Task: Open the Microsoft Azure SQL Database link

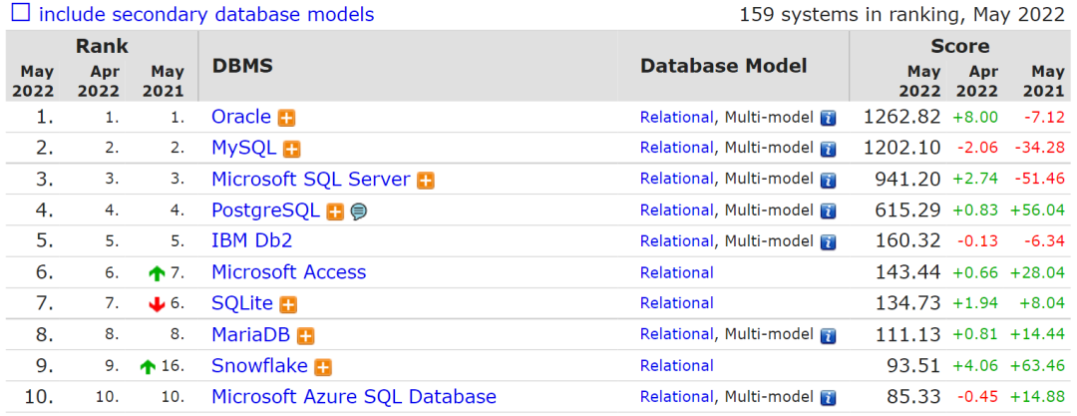Action: (x=353, y=396)
